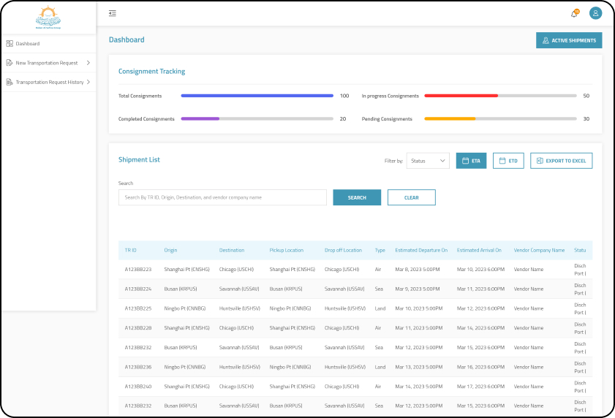Select Dashboard in the sidebar menu
Image resolution: width=615 pixels, height=418 pixels.
click(28, 44)
